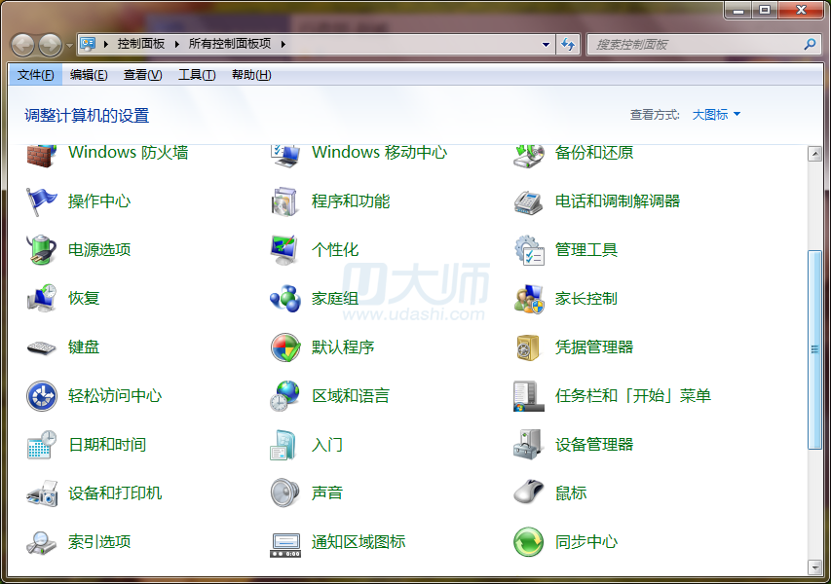Open the 设备管理器 link
Screen dimensions: 831x584
(593, 445)
